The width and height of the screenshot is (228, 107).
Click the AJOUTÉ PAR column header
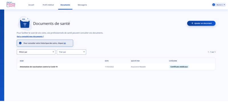click(x=135, y=61)
